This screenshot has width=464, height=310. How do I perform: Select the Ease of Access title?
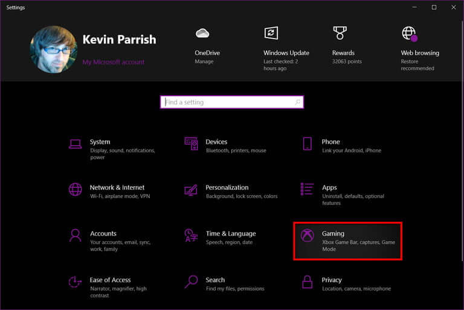pos(110,280)
